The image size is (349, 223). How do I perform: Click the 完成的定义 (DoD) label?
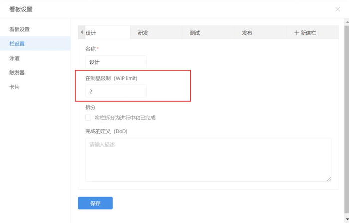point(106,131)
